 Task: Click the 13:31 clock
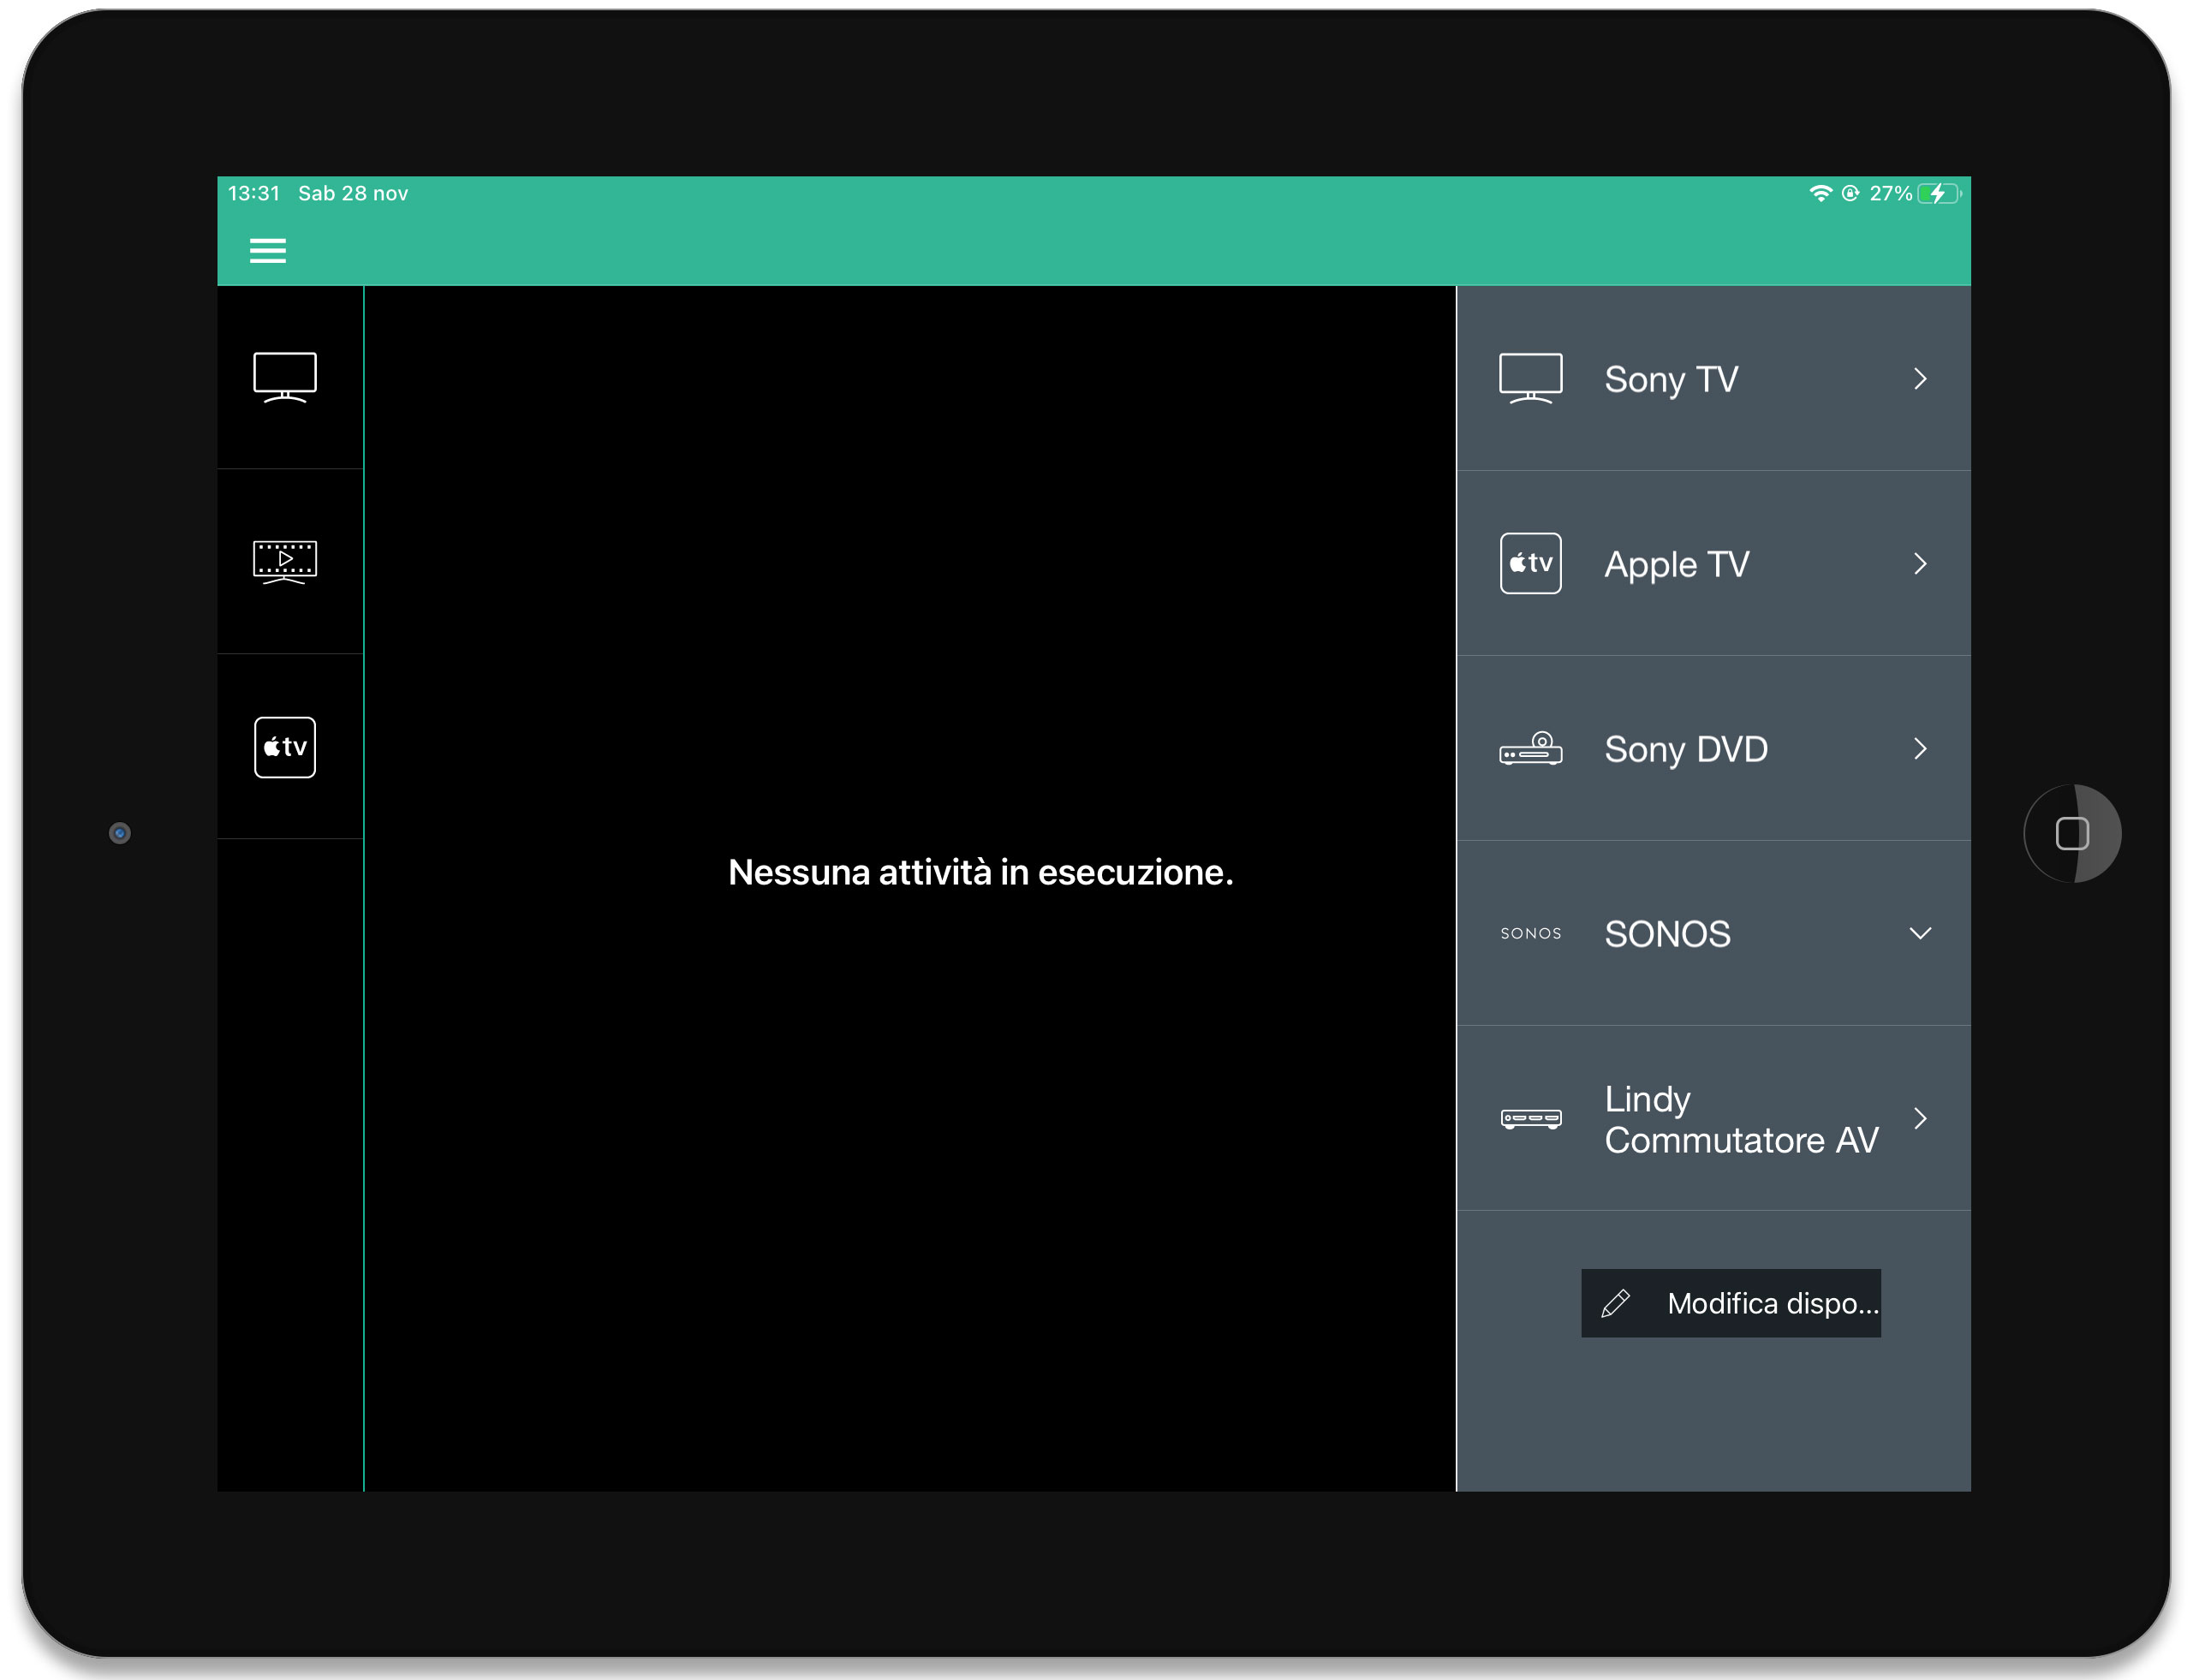pyautogui.click(x=254, y=193)
